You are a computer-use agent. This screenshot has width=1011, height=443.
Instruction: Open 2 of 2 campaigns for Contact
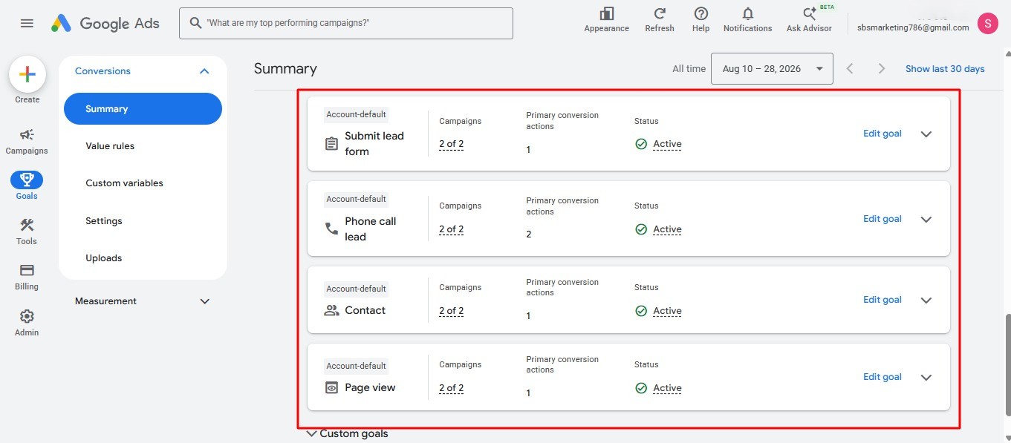pyautogui.click(x=451, y=311)
